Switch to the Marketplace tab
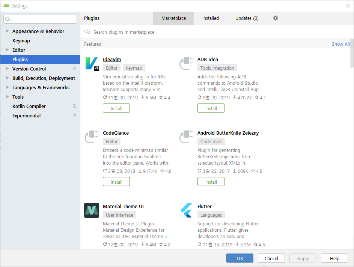The image size is (354, 267). point(173,18)
